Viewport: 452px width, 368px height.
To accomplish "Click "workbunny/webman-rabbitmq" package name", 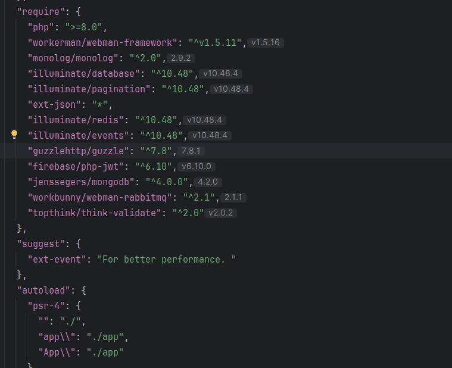I will tap(99, 198).
